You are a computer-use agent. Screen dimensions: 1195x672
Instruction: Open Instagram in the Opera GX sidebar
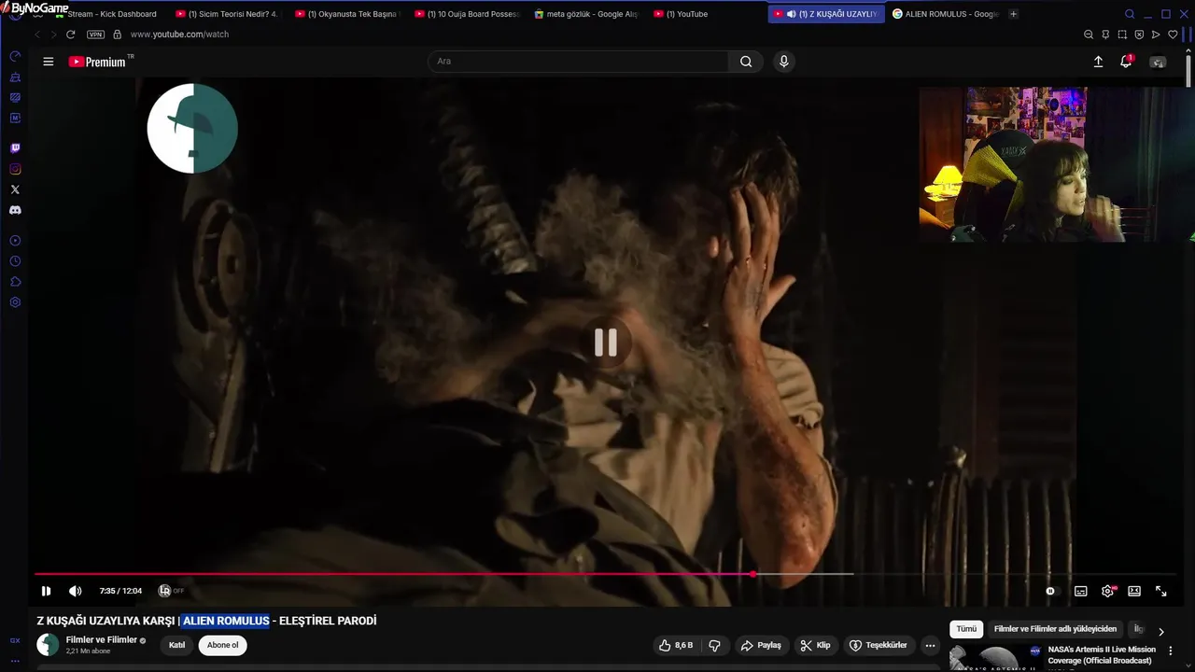(15, 169)
